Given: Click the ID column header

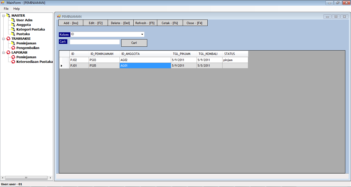Looking at the screenshot, I should tap(79, 54).
